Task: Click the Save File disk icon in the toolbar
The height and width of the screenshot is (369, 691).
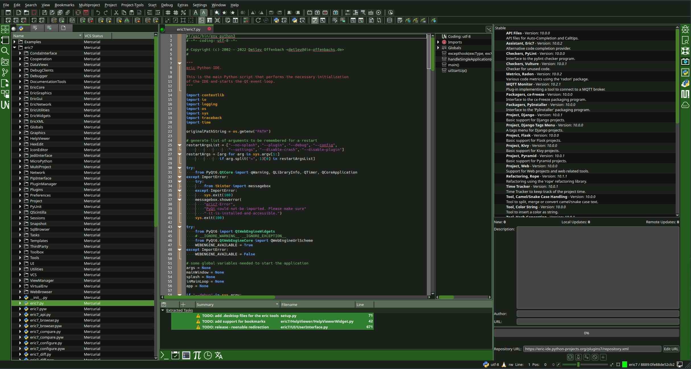Action: pos(45,12)
